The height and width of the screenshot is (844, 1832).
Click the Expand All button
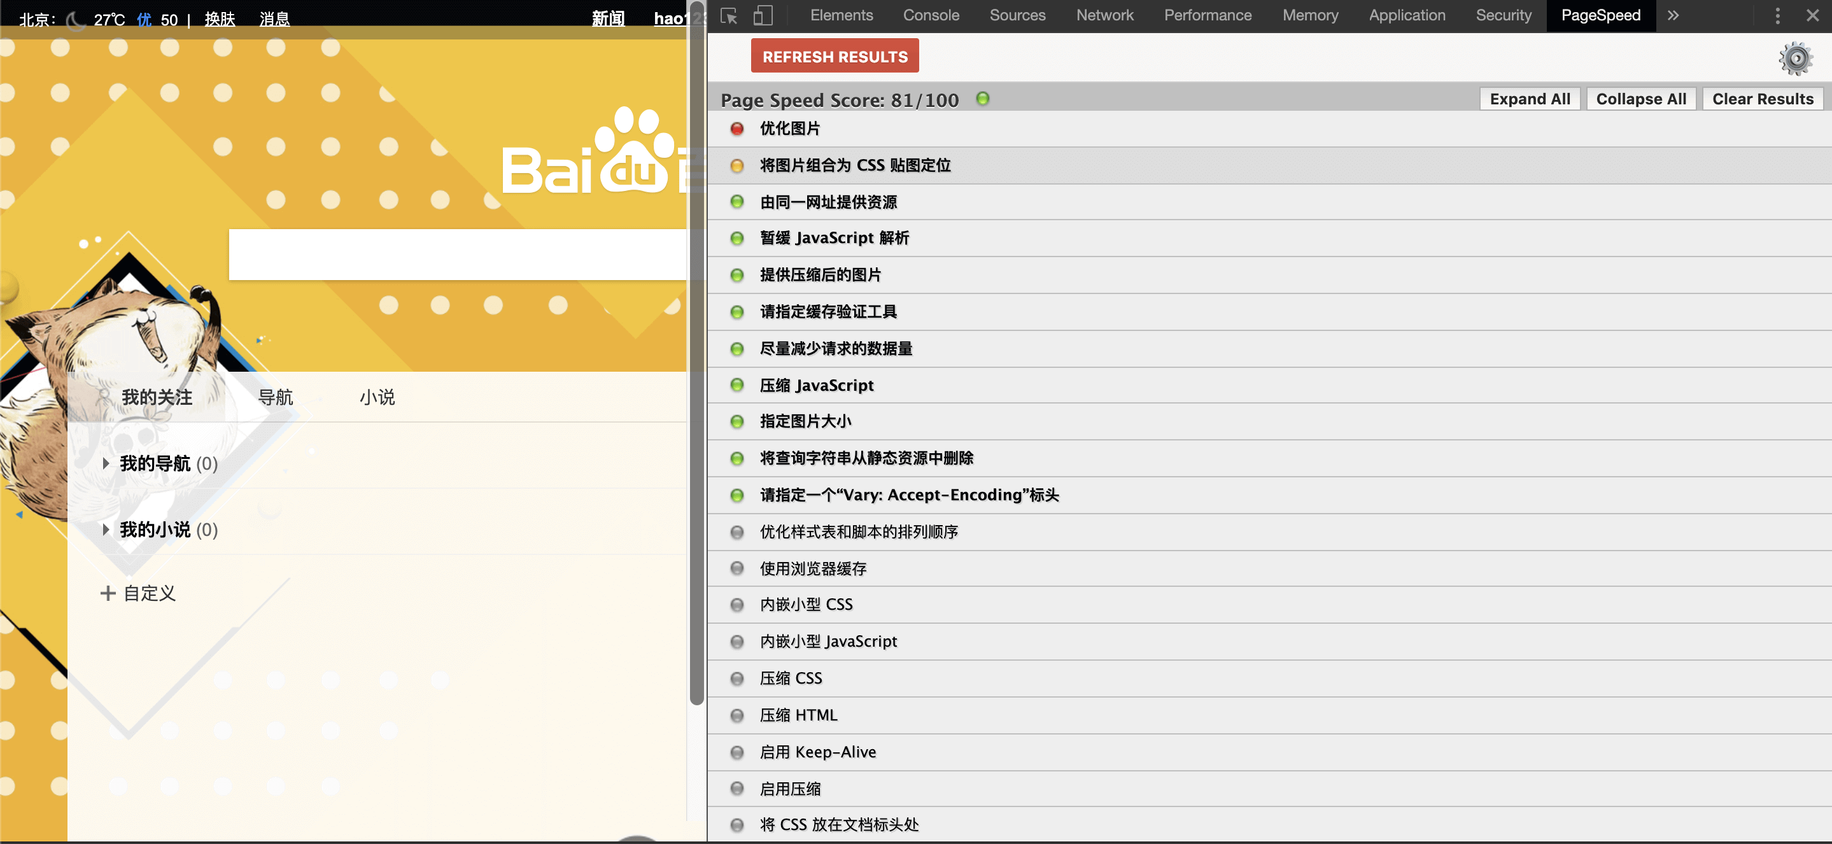(x=1530, y=99)
